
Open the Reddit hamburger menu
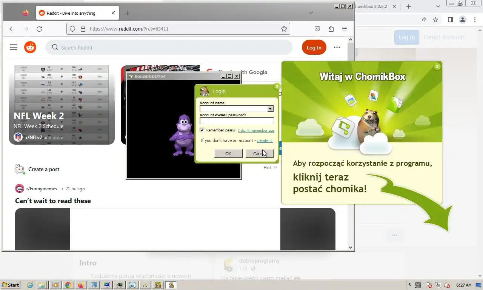coord(14,47)
